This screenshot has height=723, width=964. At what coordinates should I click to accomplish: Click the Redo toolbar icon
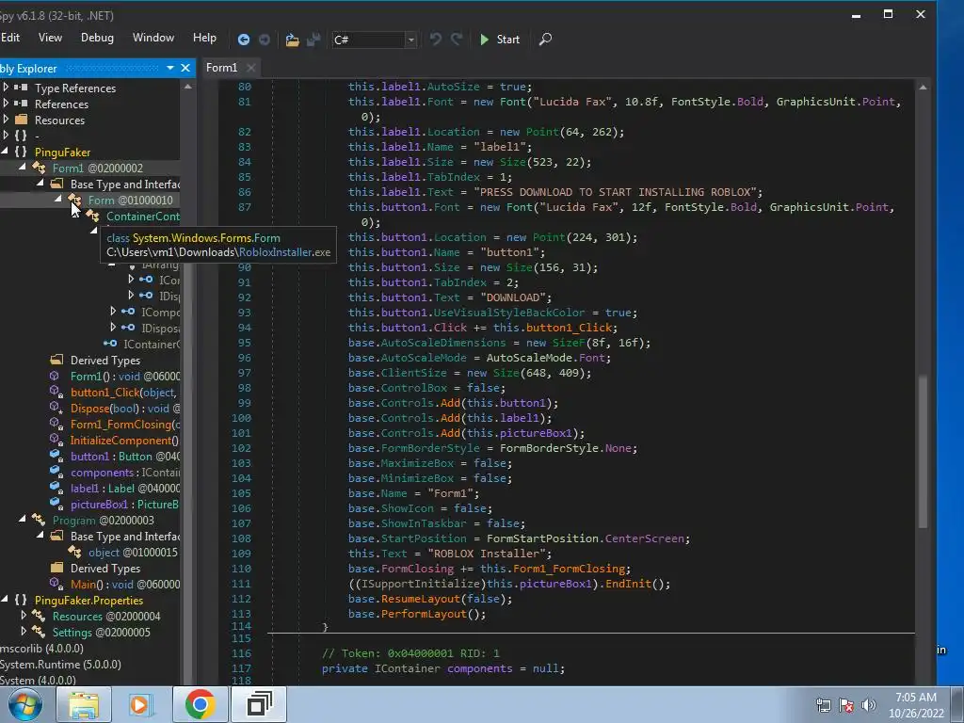point(457,40)
